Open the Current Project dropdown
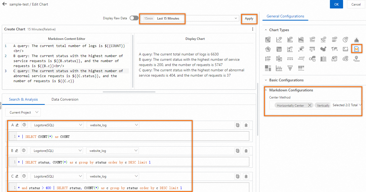The width and height of the screenshot is (366, 192). (x=23, y=113)
